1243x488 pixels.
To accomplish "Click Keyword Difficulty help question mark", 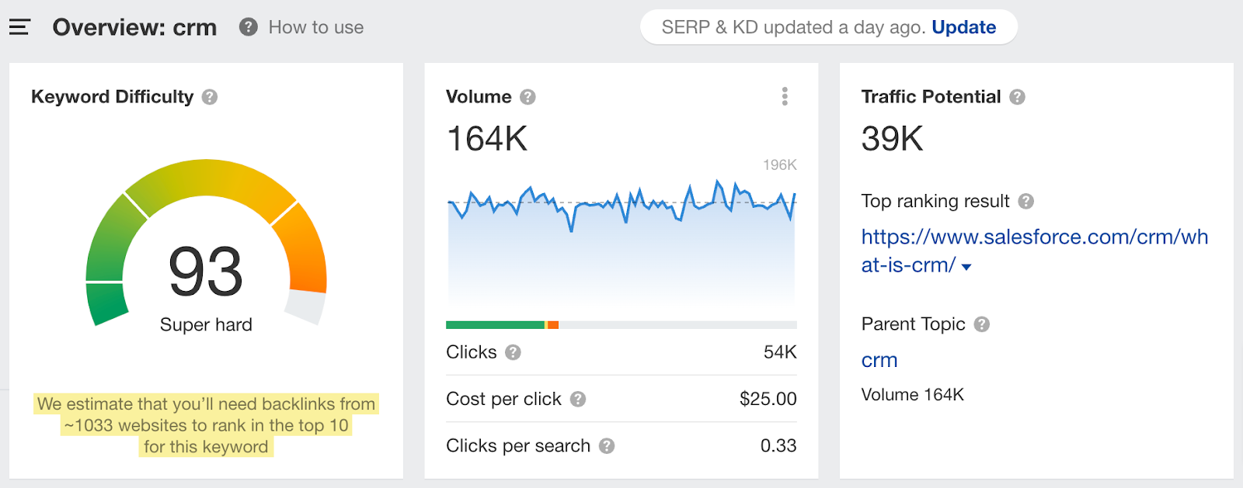I will (x=210, y=97).
